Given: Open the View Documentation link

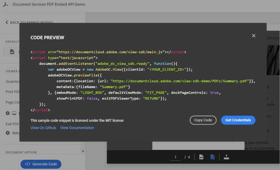Looking at the screenshot, I should [x=77, y=128].
